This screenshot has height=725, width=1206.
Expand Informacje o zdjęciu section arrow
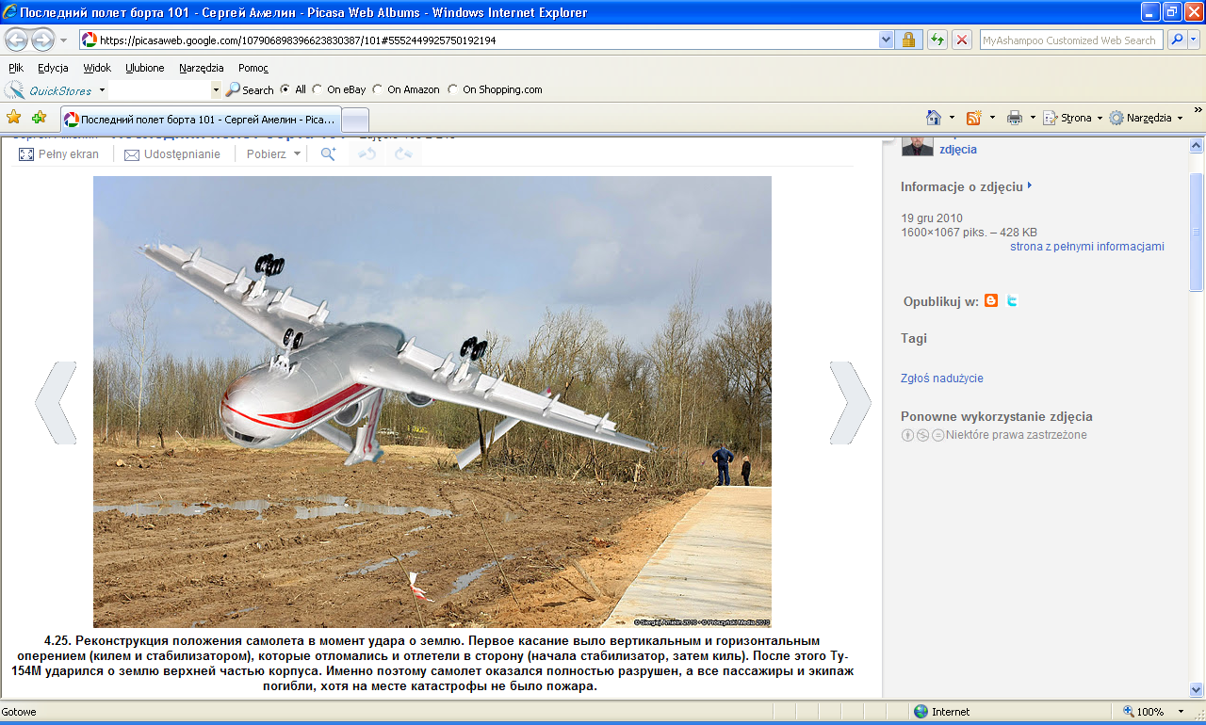click(1030, 185)
